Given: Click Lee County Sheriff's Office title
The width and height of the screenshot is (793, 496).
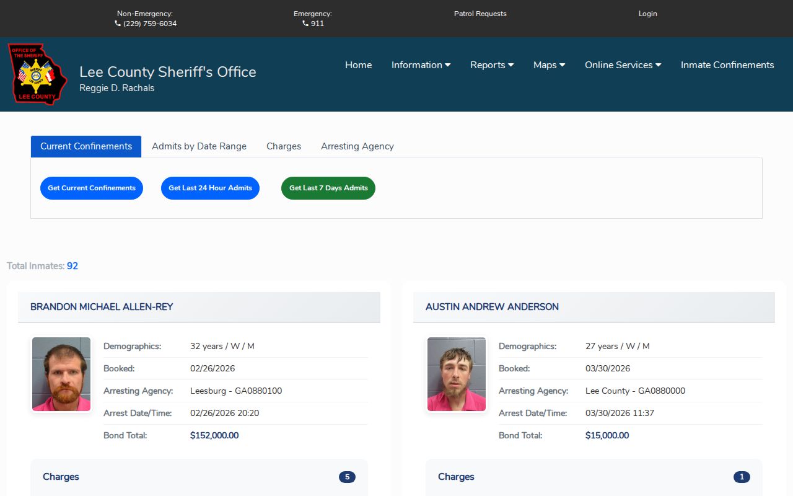Looking at the screenshot, I should click(x=168, y=72).
